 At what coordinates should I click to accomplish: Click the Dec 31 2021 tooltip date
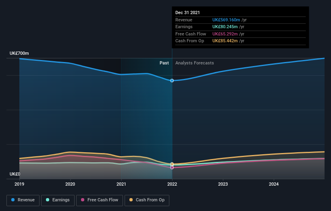(187, 12)
